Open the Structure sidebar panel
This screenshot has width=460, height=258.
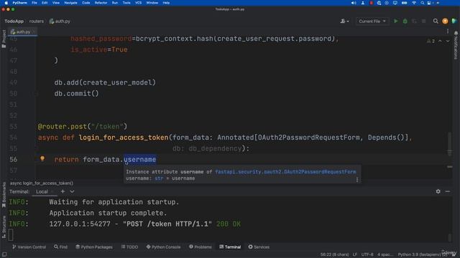4,227
